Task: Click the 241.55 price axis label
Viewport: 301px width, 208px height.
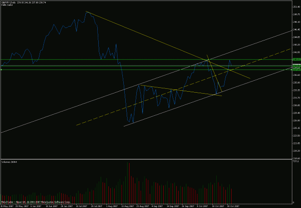Action: (297, 52)
